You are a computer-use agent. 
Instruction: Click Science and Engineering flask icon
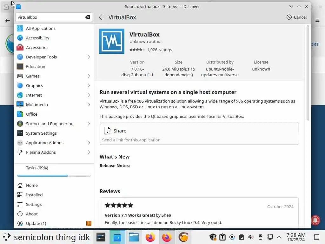click(20, 124)
